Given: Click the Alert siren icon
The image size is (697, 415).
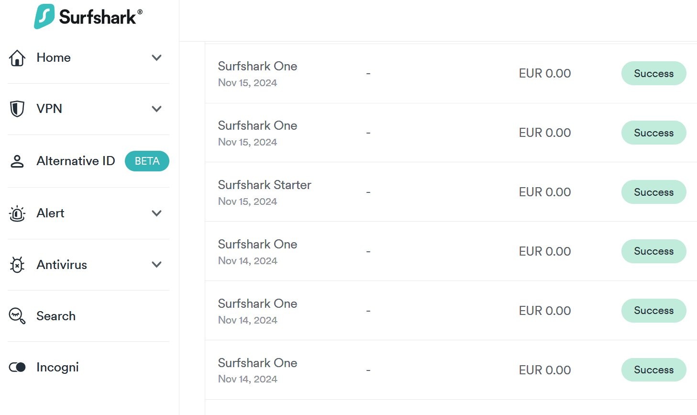Looking at the screenshot, I should click(17, 213).
